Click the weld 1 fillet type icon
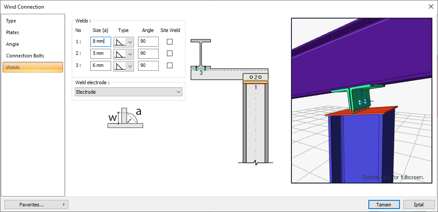 [x=120, y=42]
